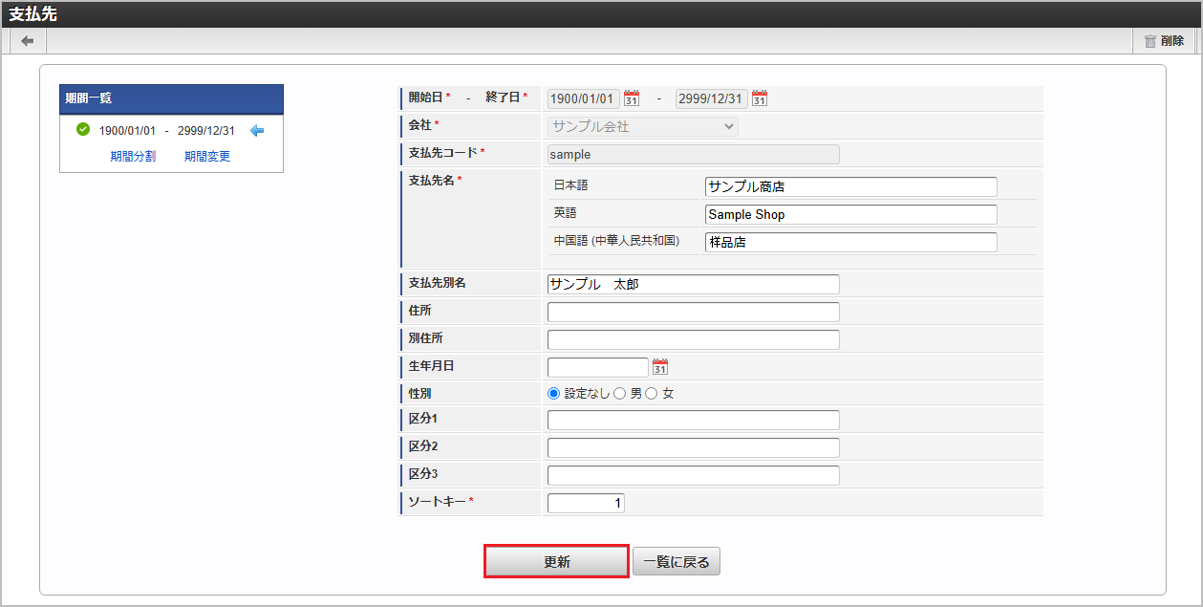
Task: Select the 設定なし gender radio button
Action: coord(554,393)
